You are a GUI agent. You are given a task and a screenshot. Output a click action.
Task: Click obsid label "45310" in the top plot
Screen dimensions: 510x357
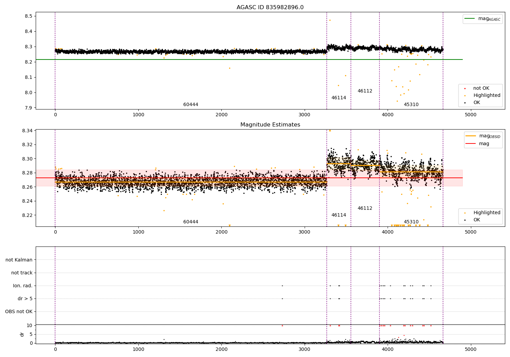[x=411, y=105]
